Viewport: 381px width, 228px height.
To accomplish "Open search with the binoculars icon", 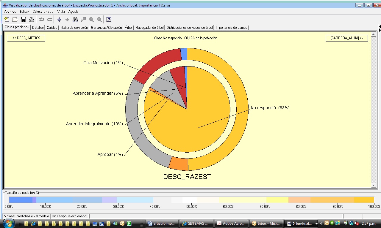I will pos(75,20).
